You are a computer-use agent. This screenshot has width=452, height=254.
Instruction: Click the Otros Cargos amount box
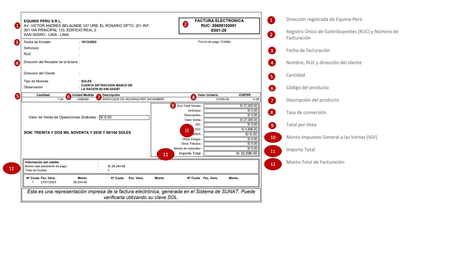point(231,139)
